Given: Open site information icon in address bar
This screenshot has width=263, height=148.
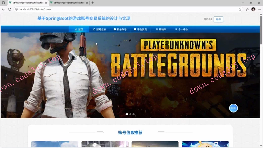Looking at the screenshot, I should [x=16, y=9].
